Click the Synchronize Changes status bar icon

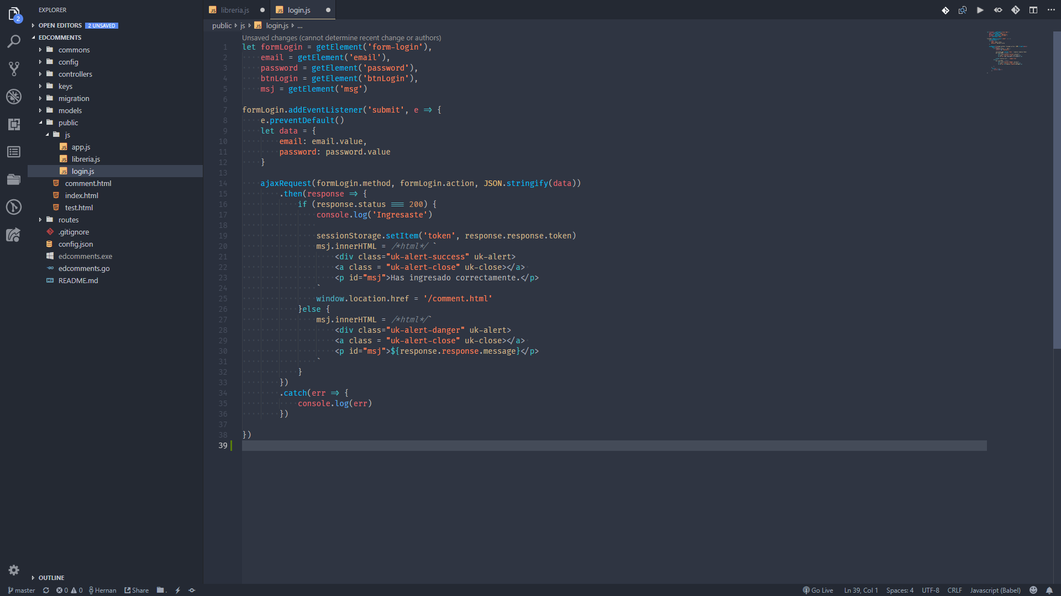click(46, 590)
